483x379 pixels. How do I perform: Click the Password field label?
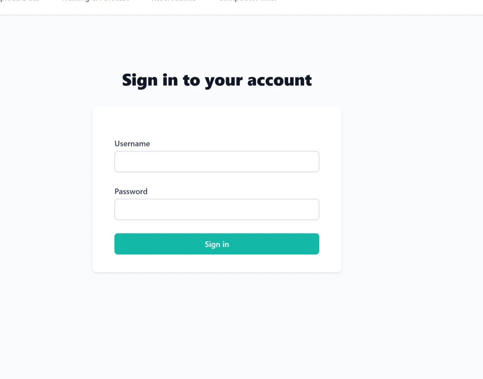(131, 191)
